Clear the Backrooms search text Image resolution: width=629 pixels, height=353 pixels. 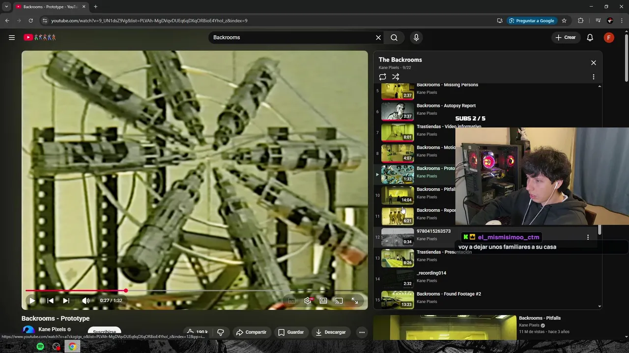[378, 37]
